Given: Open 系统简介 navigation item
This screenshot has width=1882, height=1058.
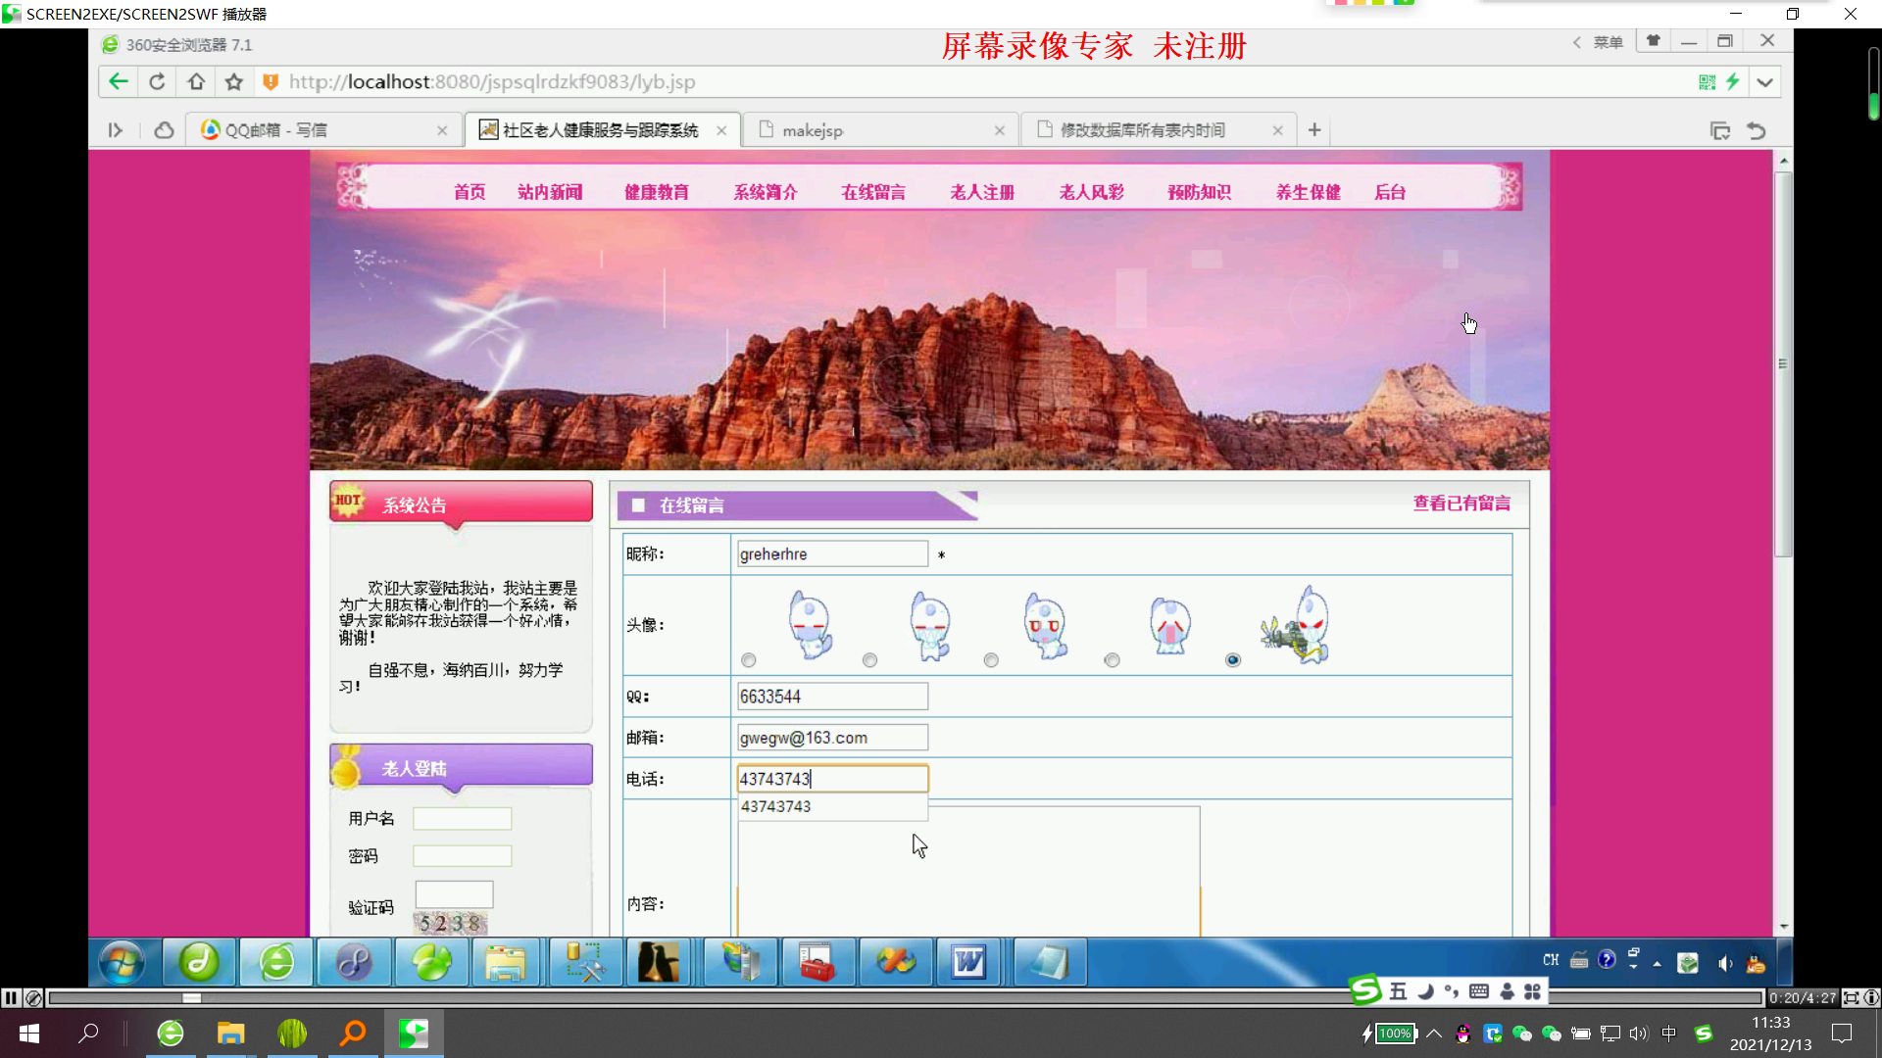Looking at the screenshot, I should (x=766, y=193).
